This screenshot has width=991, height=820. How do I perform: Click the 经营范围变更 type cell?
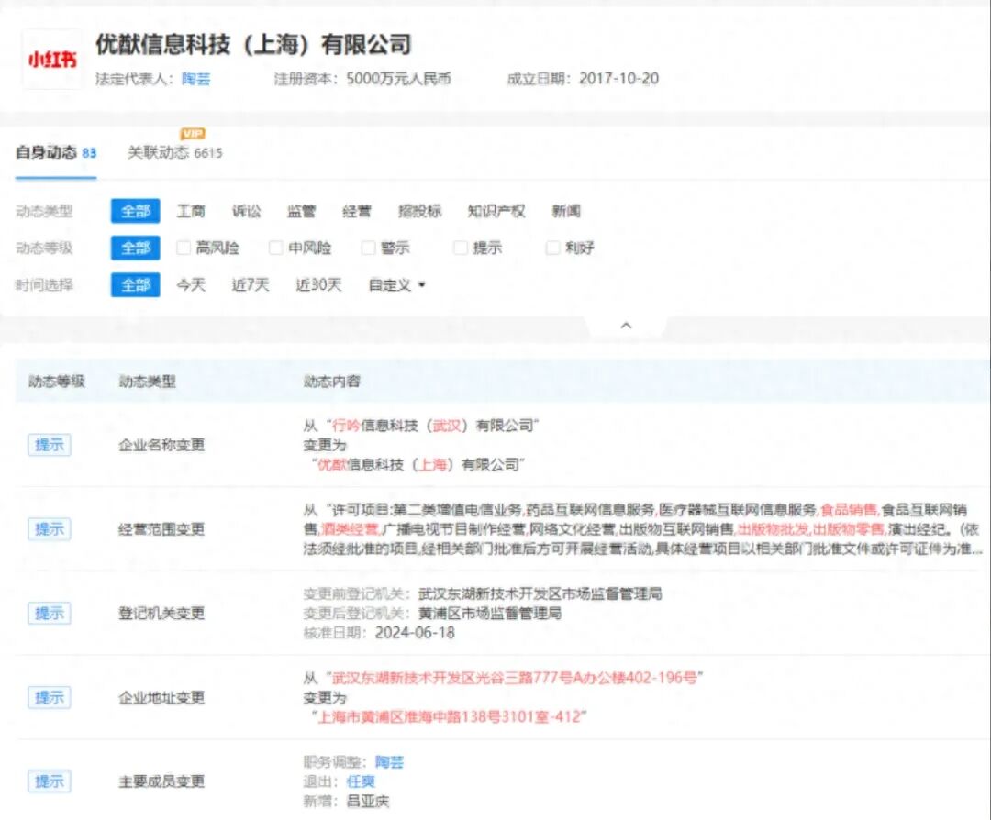[x=161, y=529]
